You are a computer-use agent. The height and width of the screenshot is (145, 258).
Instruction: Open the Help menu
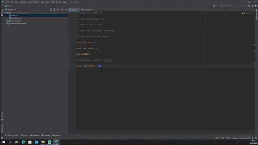(65, 2)
